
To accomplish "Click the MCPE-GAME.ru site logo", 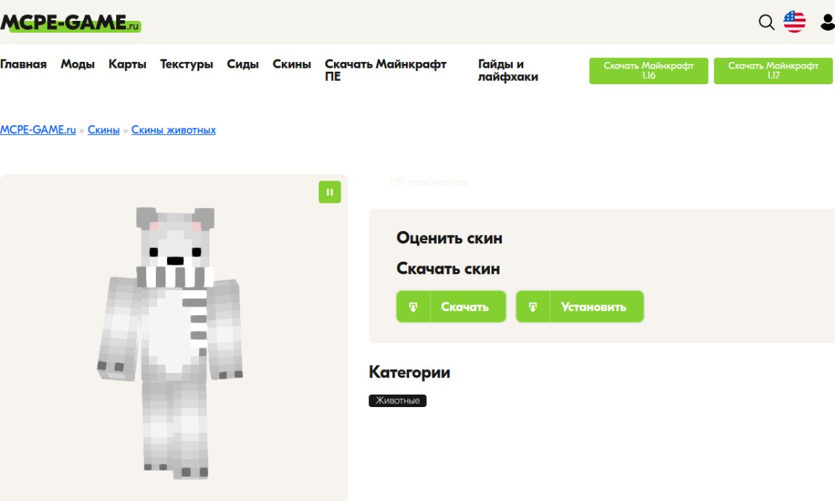I will 70,23.
